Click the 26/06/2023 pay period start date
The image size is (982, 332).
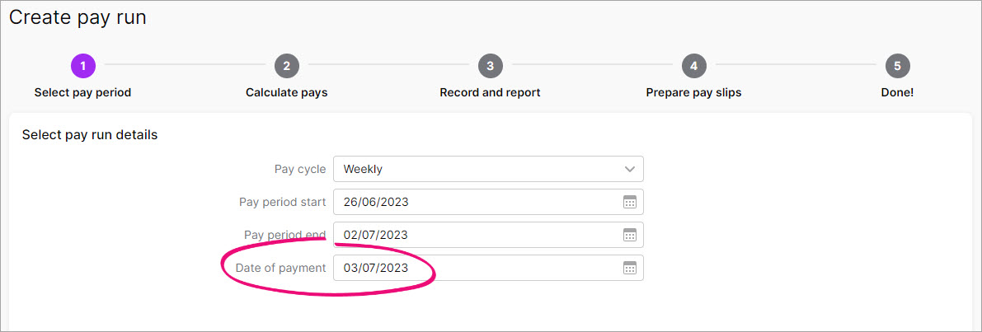(x=376, y=202)
